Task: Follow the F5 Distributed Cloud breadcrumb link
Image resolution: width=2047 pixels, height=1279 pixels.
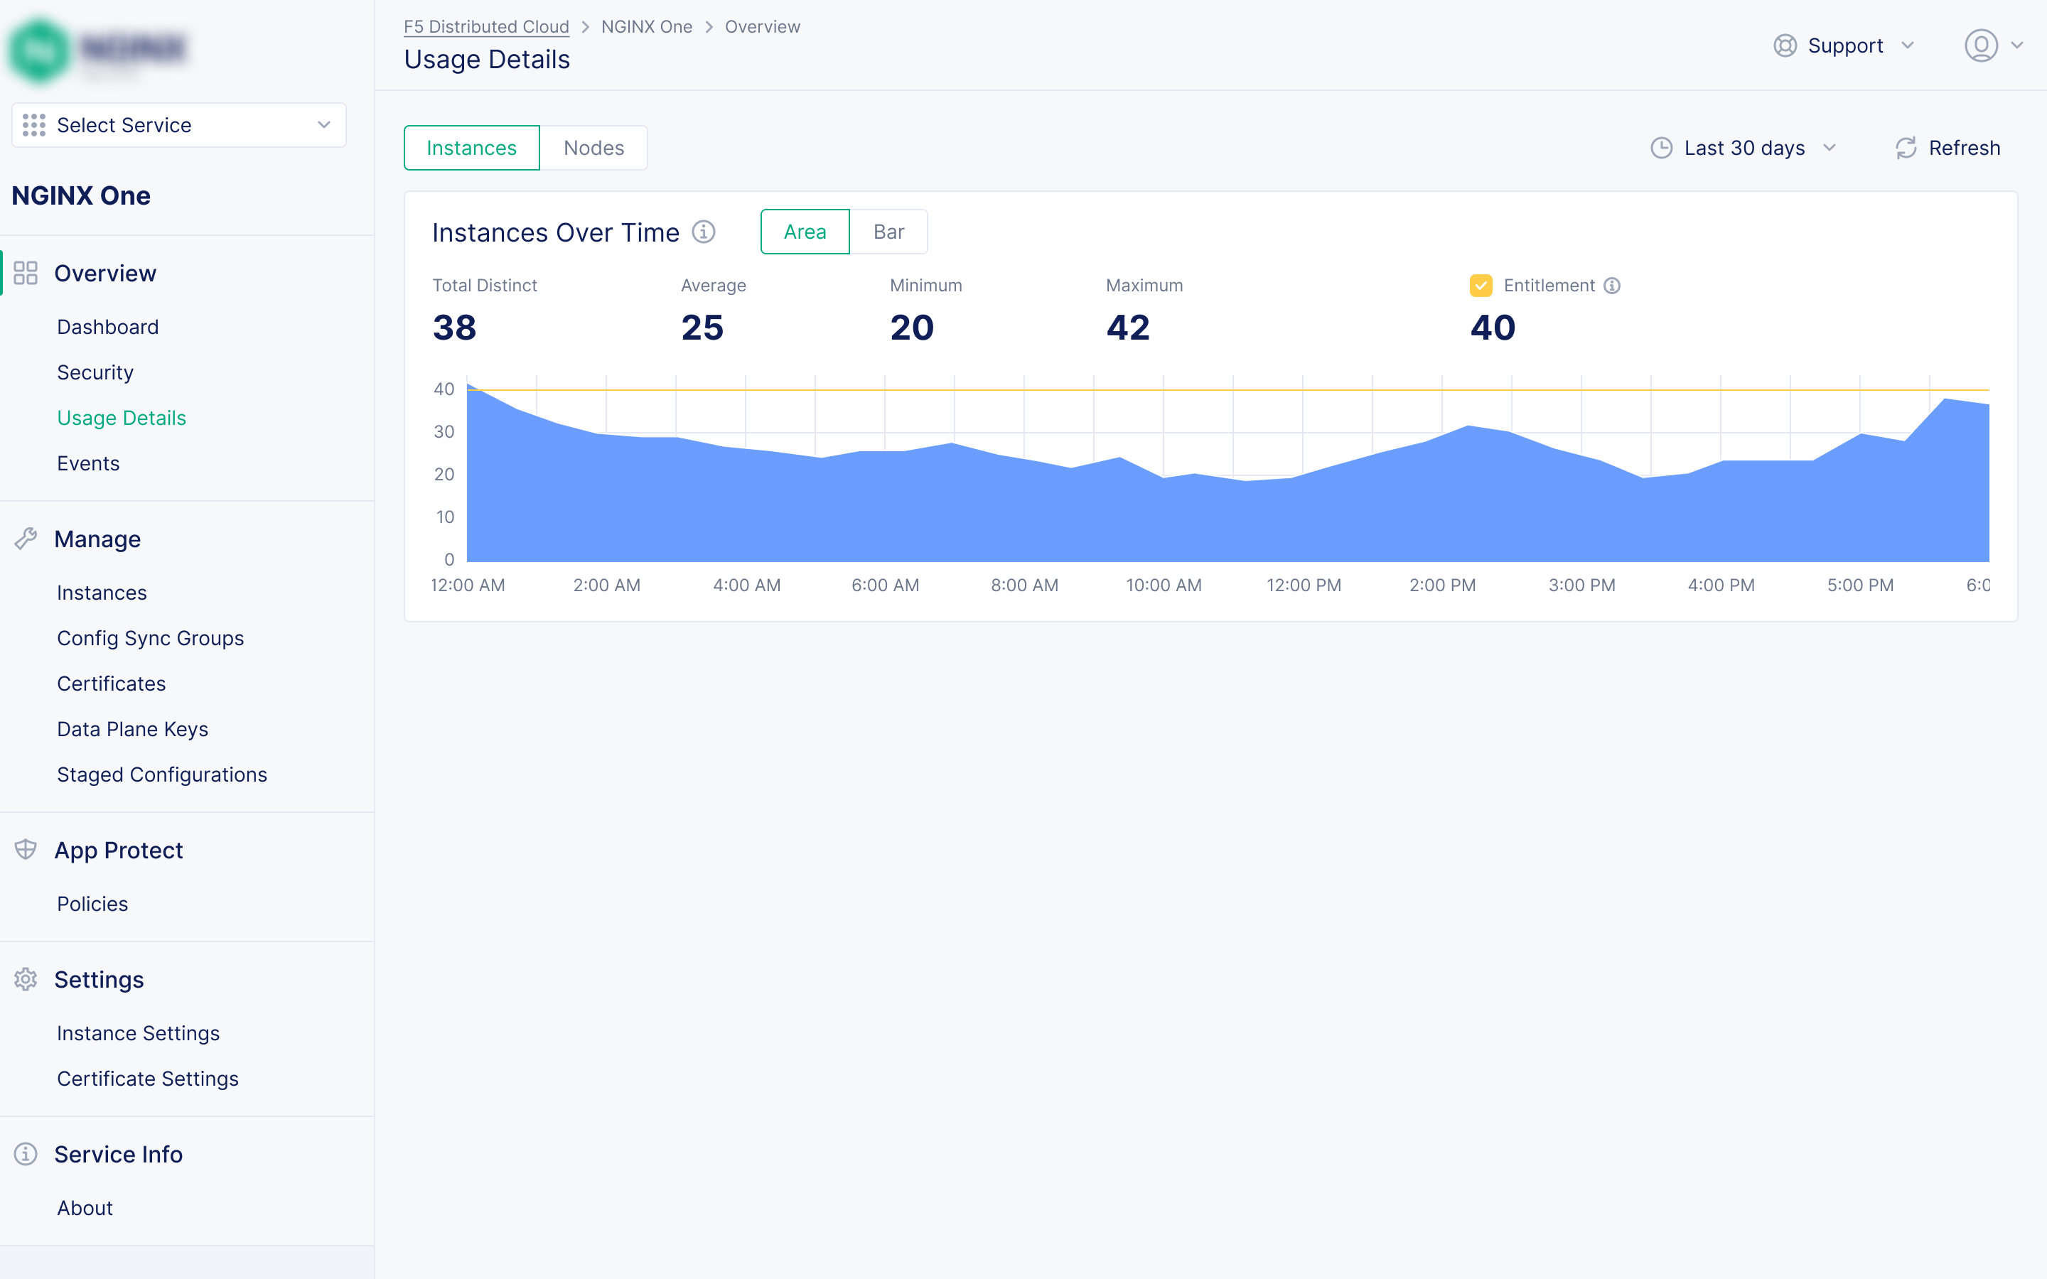Action: coord(486,27)
